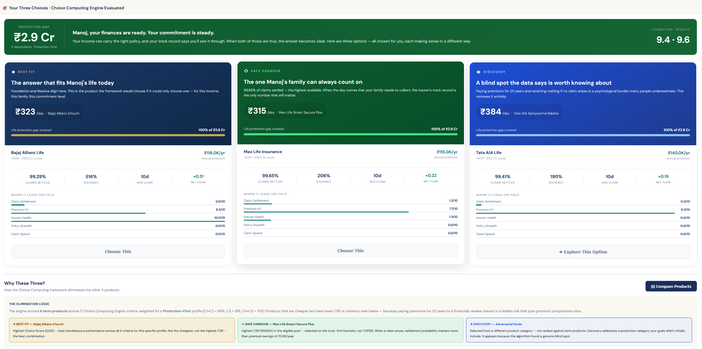This screenshot has height=349, width=702.
Task: Click Insurer Health row in Tata AIA card
Action: tap(583, 218)
